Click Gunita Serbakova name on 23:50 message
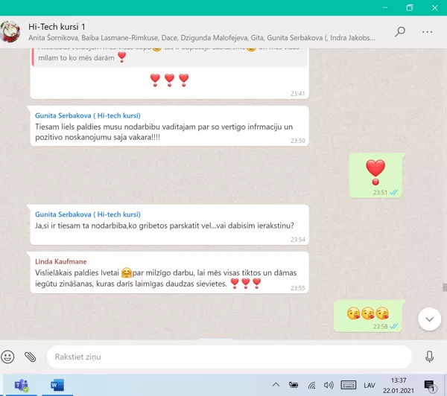Viewport: 447px width, 396px height. 88,115
